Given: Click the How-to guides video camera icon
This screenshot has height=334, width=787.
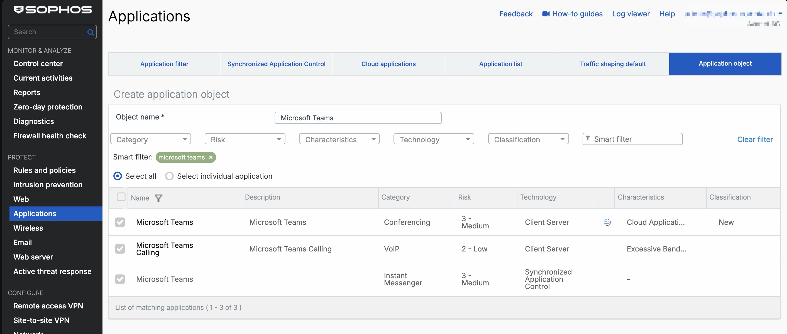Looking at the screenshot, I should 546,14.
